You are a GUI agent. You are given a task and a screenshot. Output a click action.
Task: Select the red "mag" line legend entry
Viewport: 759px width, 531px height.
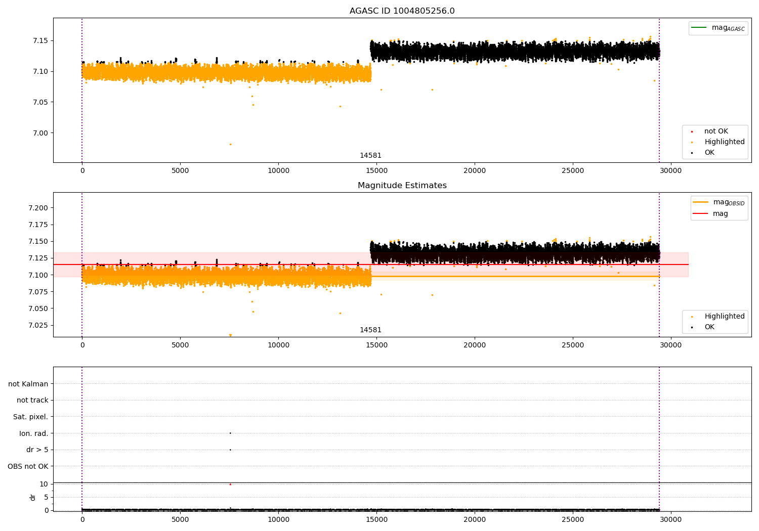click(711, 214)
